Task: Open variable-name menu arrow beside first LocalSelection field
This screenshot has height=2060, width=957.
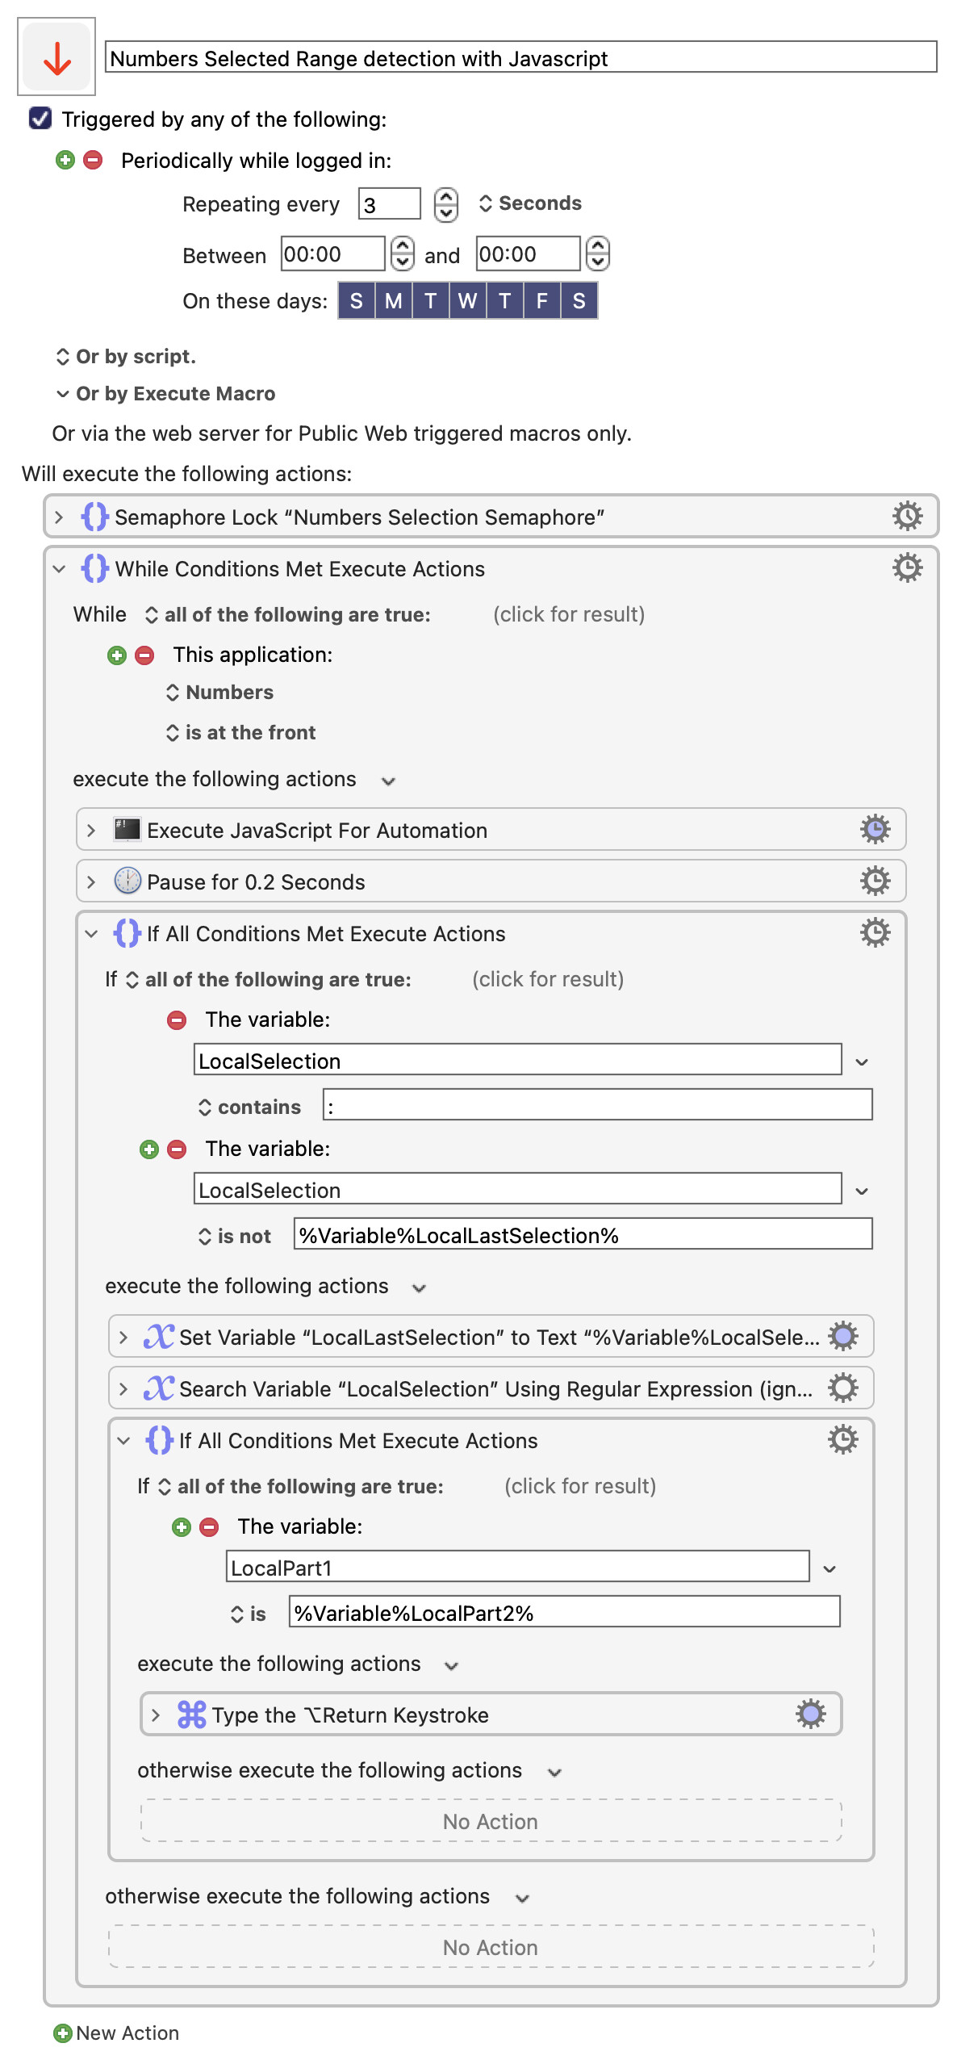Action: tap(862, 1061)
